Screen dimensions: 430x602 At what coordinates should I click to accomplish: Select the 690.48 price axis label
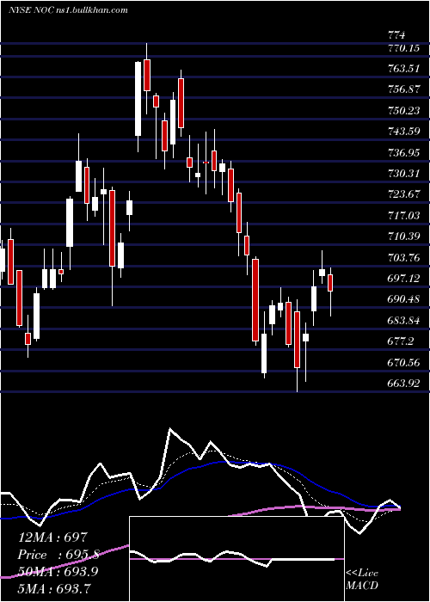(x=403, y=298)
